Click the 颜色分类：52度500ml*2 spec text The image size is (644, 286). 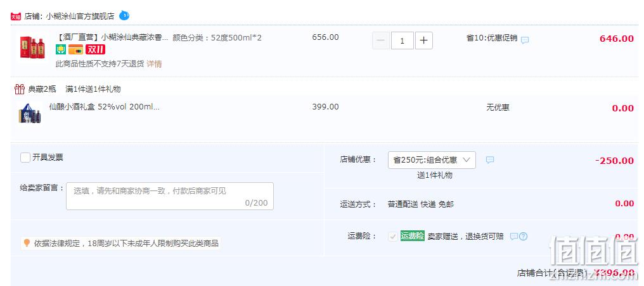(x=217, y=38)
